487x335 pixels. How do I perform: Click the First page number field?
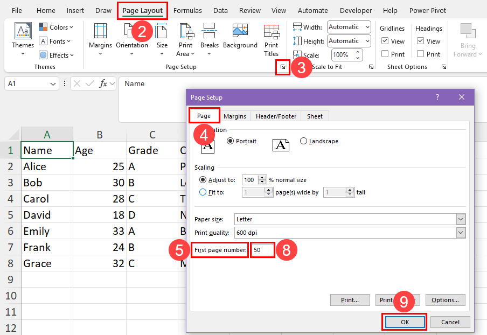(x=263, y=250)
